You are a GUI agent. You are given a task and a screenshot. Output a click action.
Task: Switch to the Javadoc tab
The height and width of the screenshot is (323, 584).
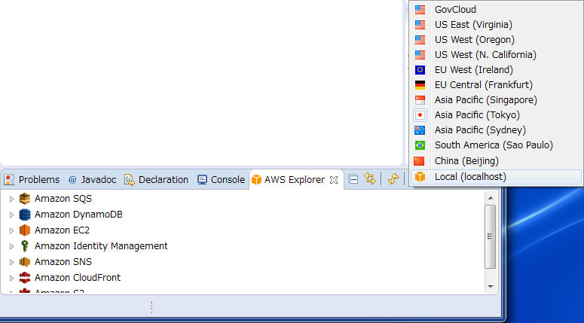click(93, 180)
